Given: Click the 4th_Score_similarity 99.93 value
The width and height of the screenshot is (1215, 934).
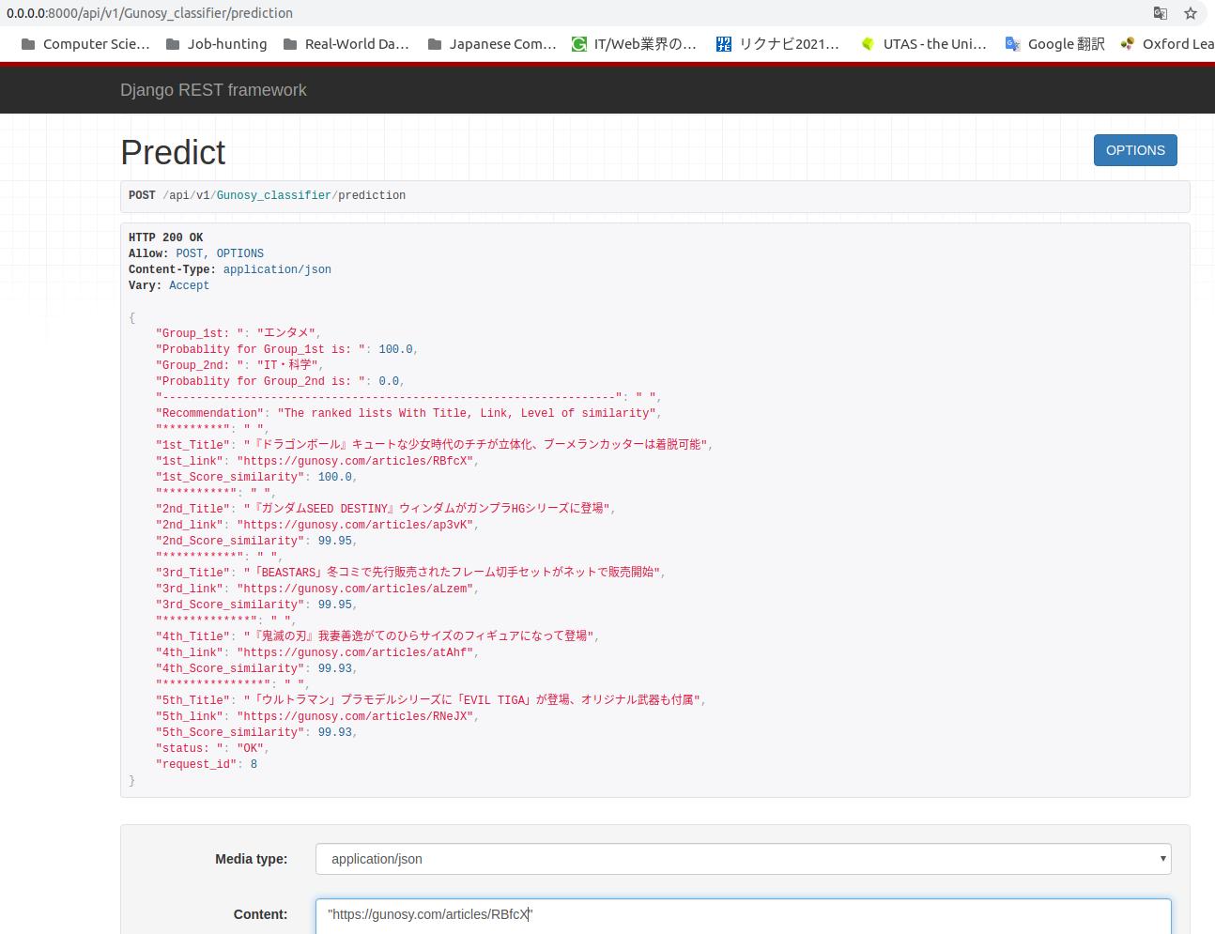Looking at the screenshot, I should (x=335, y=668).
